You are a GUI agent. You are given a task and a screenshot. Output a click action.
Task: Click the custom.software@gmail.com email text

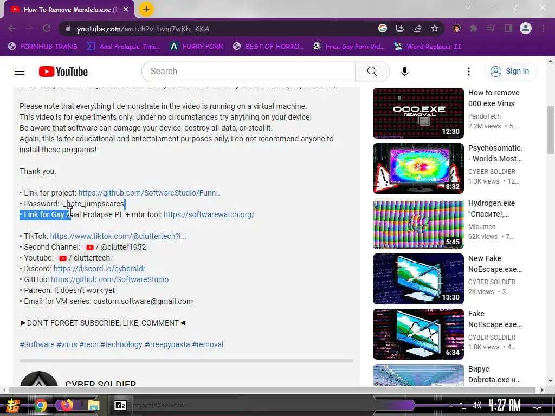(143, 301)
